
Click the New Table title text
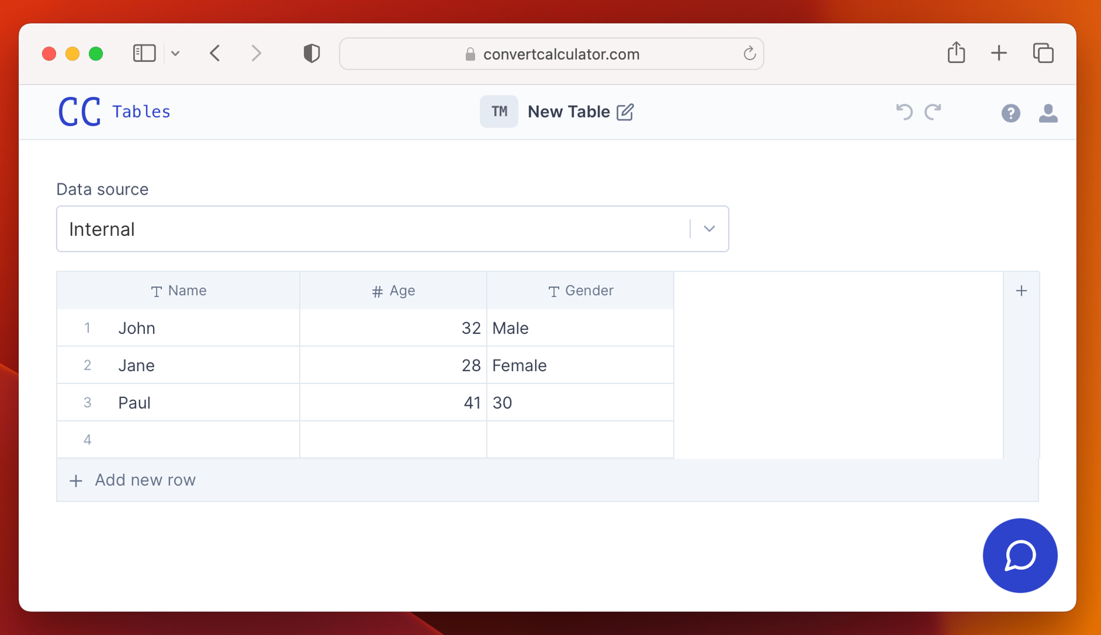click(569, 112)
